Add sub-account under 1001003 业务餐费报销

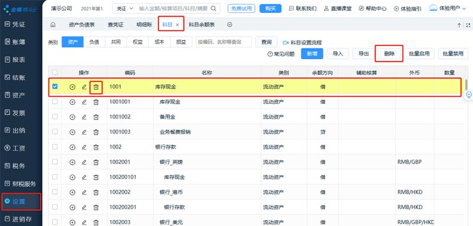[x=72, y=132]
